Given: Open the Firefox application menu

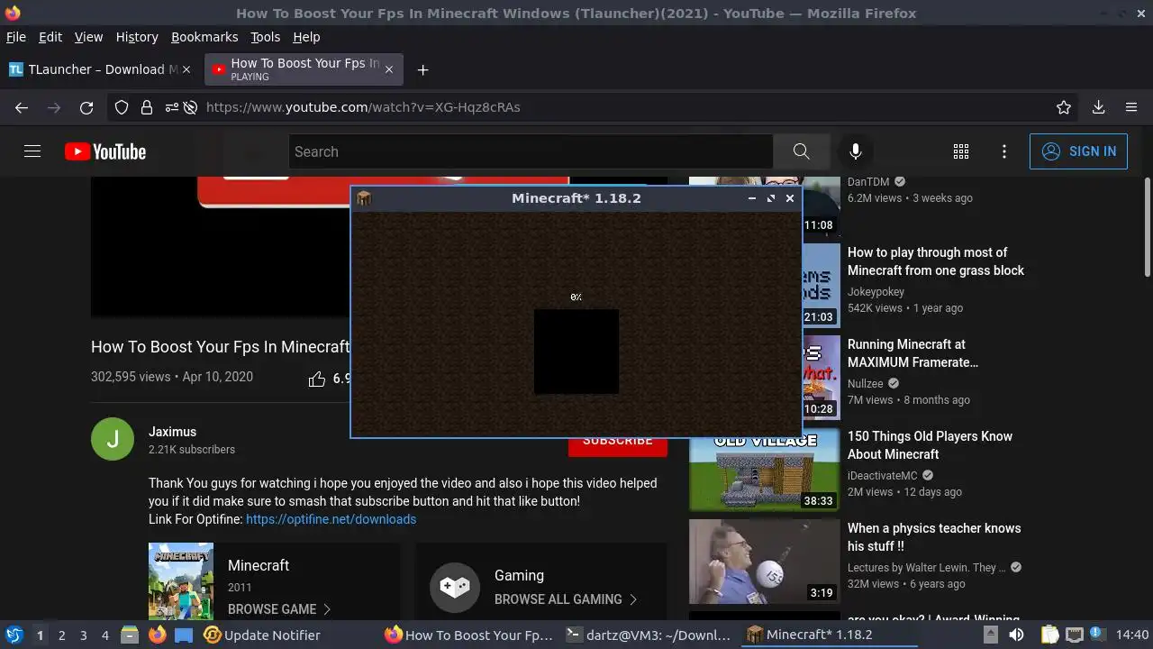Looking at the screenshot, I should [1131, 107].
